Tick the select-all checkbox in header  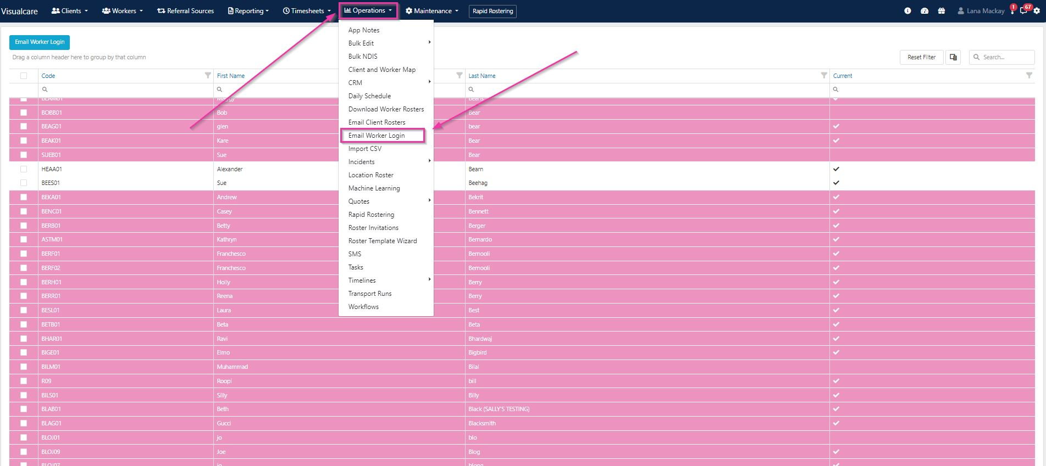click(x=24, y=76)
